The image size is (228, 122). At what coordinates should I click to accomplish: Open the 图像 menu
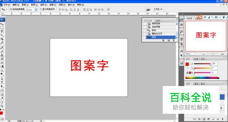point(25,5)
